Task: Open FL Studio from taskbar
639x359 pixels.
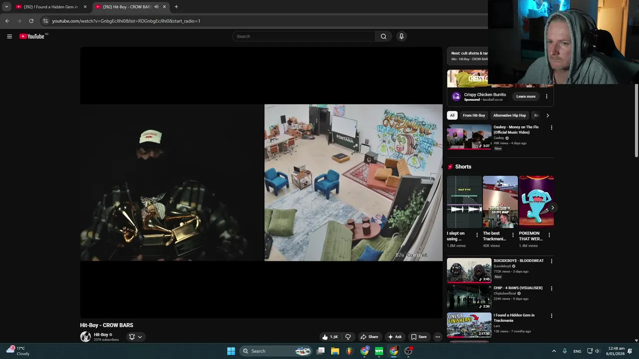Action: (349, 351)
